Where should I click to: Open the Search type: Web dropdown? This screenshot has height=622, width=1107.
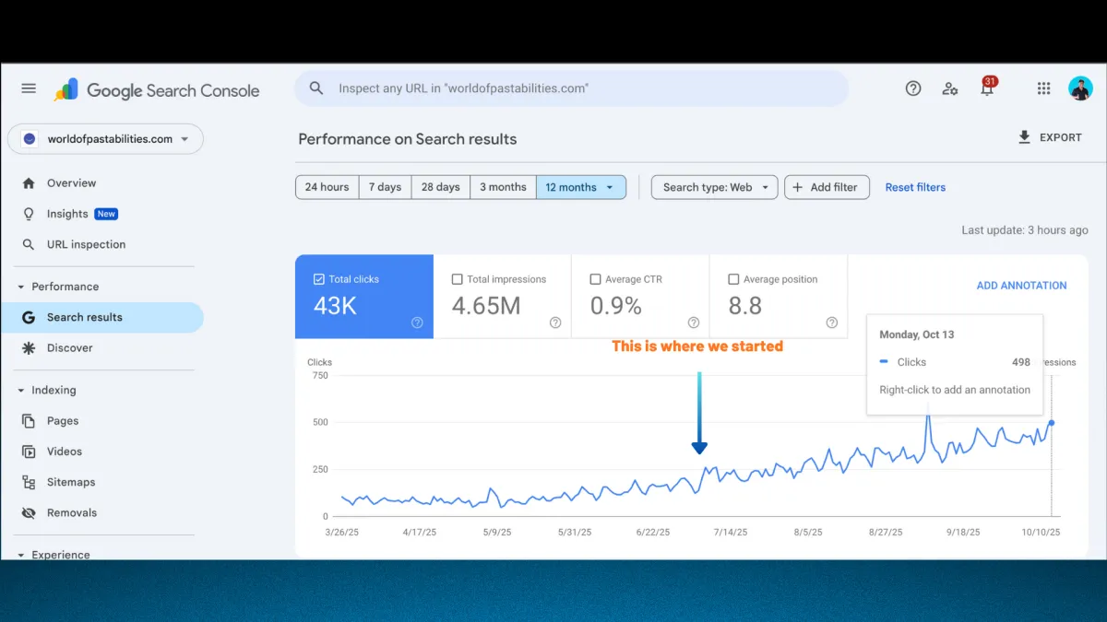coord(715,187)
